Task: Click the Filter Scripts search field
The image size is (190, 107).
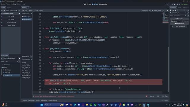Action: (x=27, y=13)
